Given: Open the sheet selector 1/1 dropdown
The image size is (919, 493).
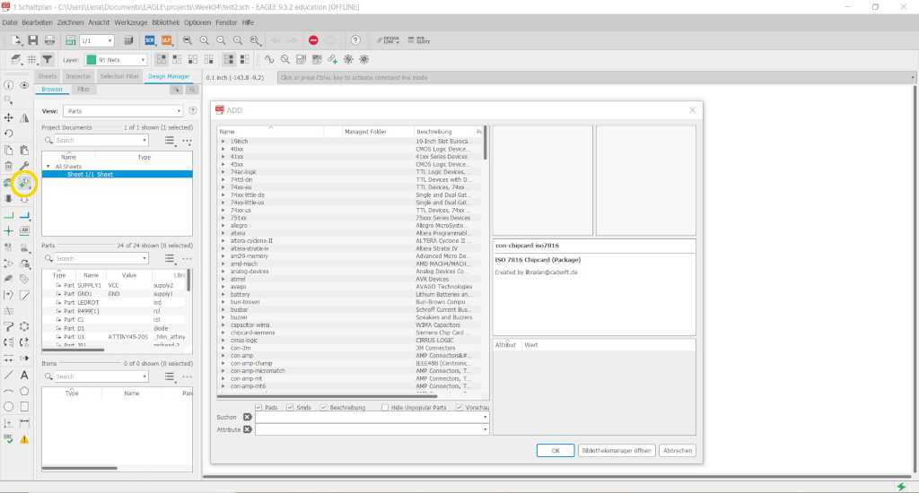Looking at the screenshot, I should 97,40.
